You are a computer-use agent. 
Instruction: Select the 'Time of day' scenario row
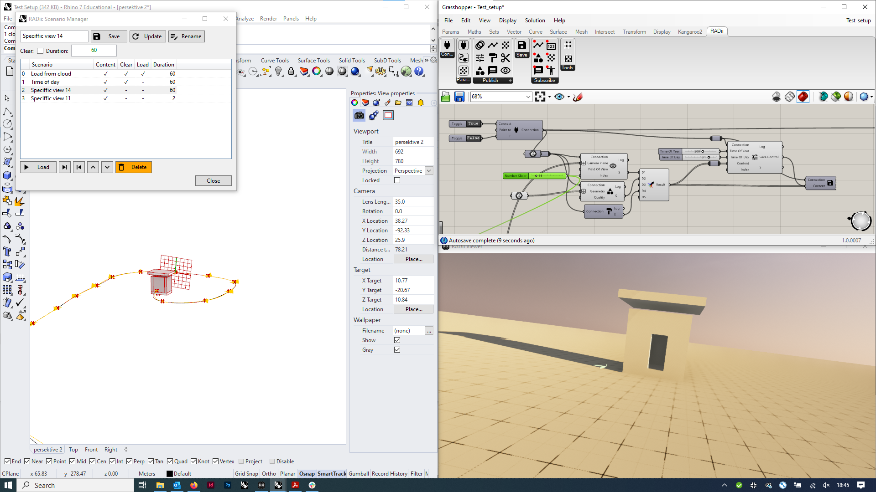(125, 82)
